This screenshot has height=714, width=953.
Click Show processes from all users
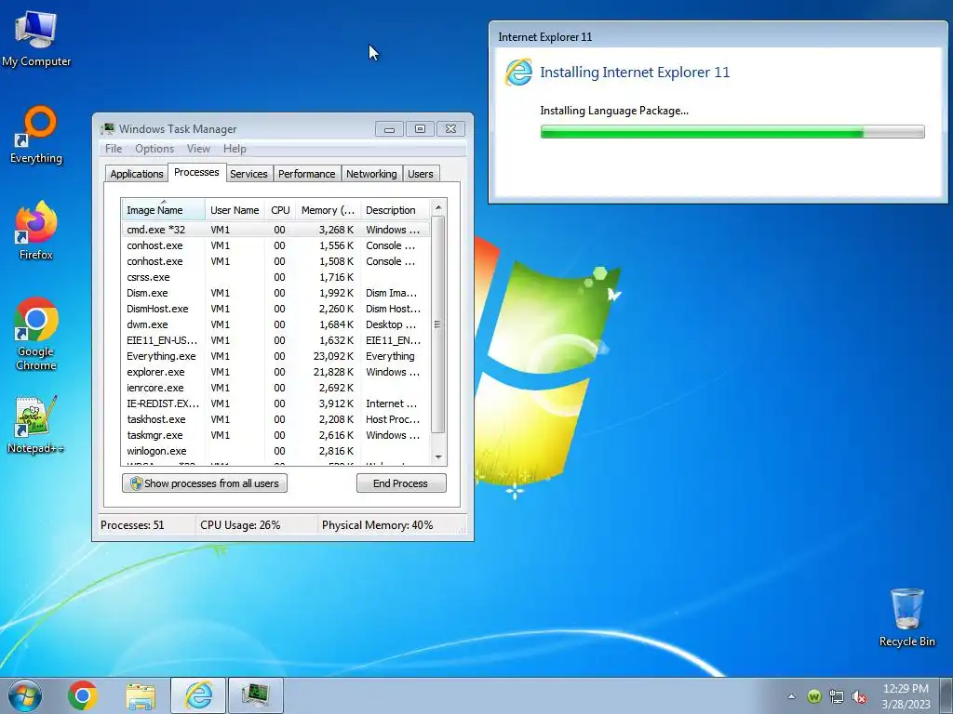(205, 483)
